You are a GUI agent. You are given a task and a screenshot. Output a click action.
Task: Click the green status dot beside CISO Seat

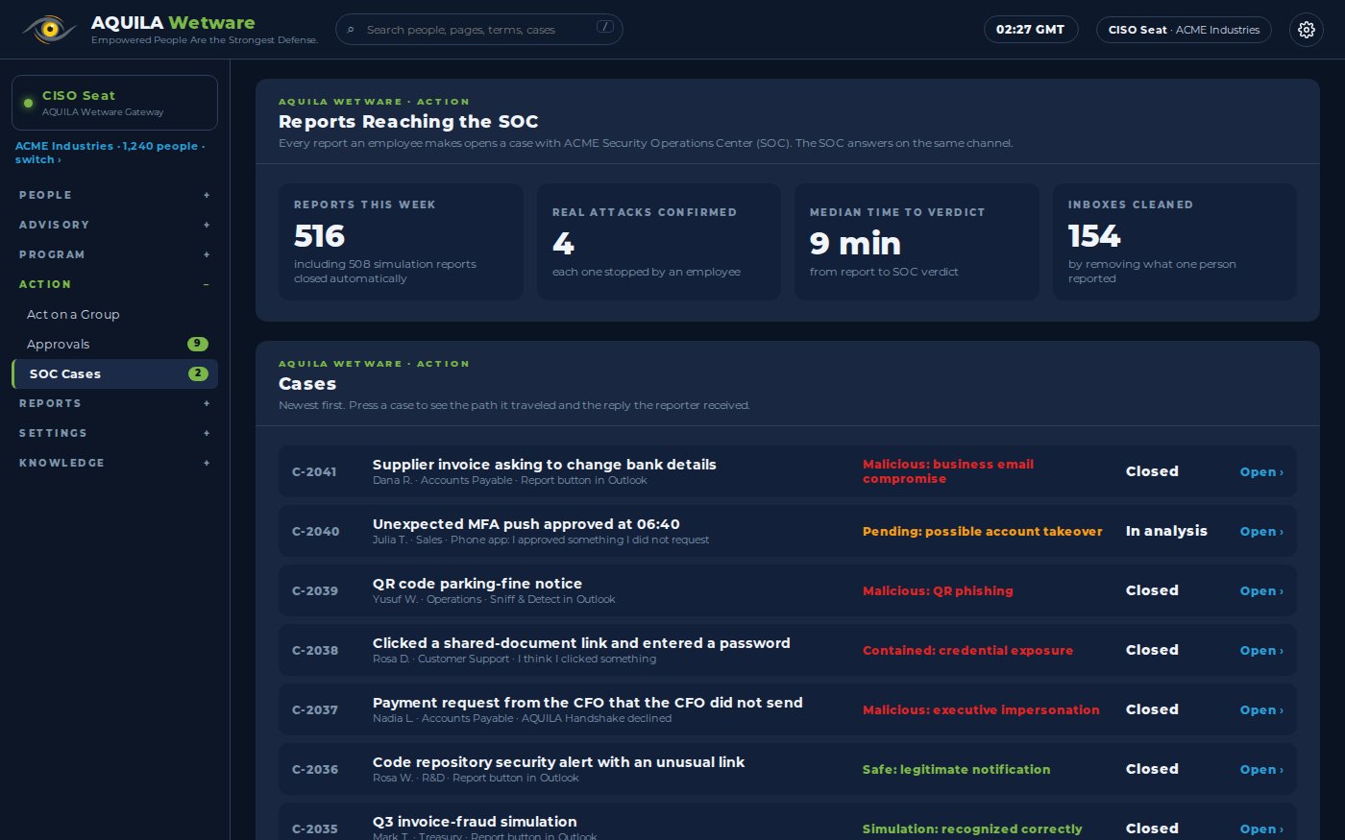coord(28,103)
